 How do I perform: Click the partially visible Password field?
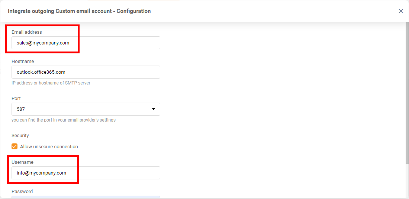pos(86,197)
